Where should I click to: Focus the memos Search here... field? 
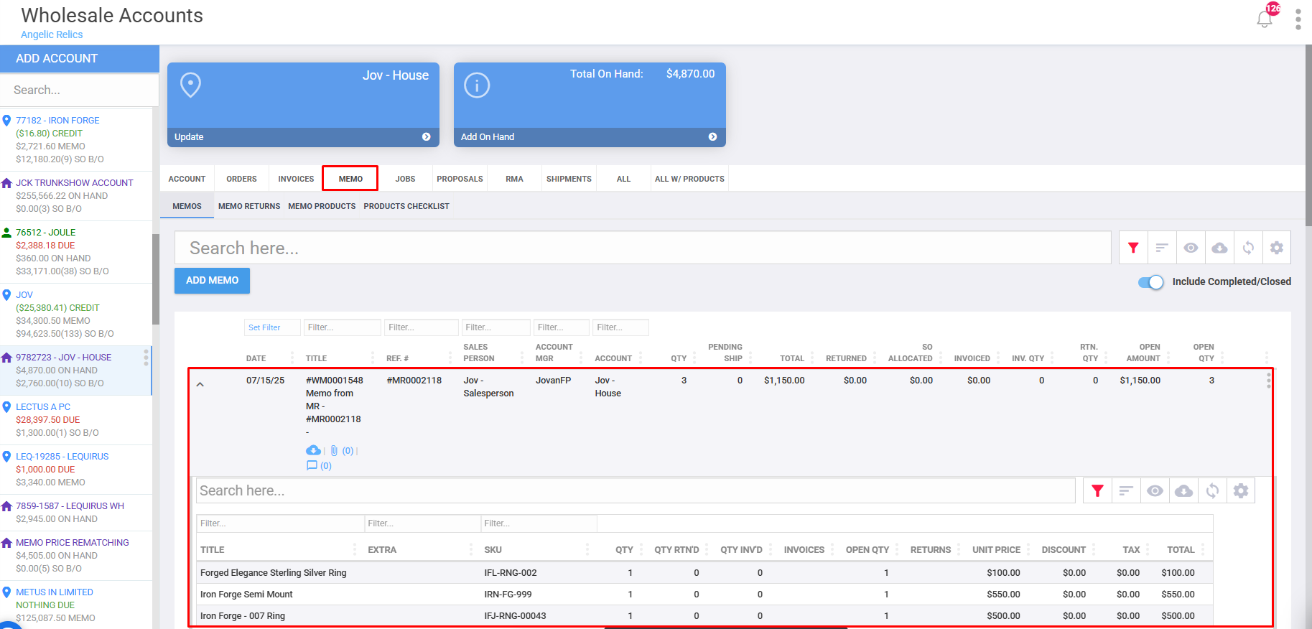coord(643,248)
